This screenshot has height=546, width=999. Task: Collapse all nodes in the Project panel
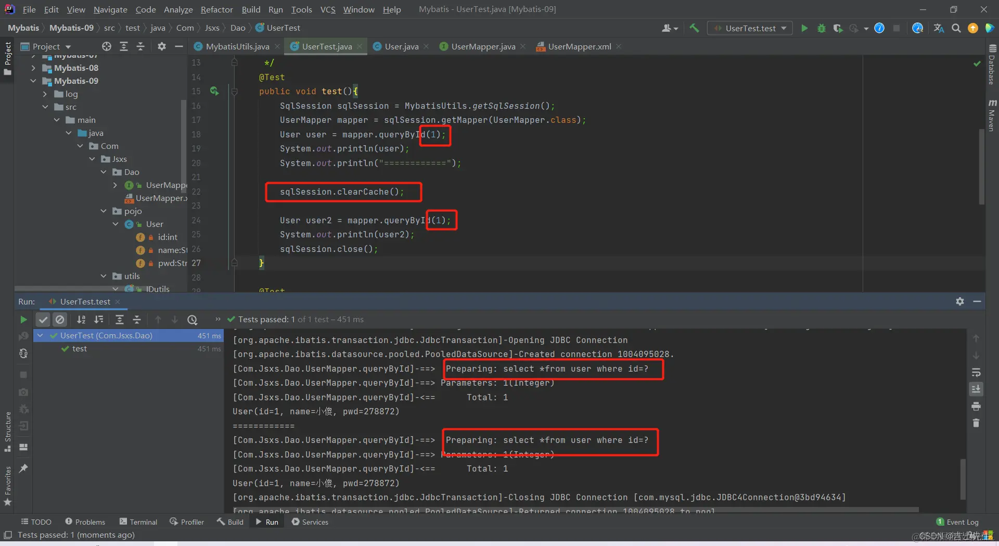tap(140, 46)
